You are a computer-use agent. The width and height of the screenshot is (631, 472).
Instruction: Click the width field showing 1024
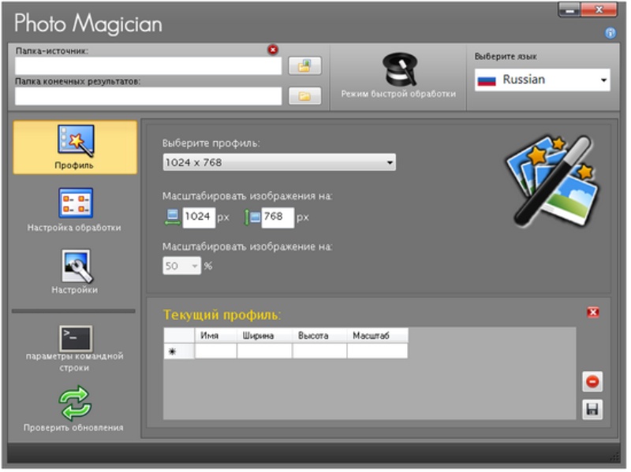(198, 217)
